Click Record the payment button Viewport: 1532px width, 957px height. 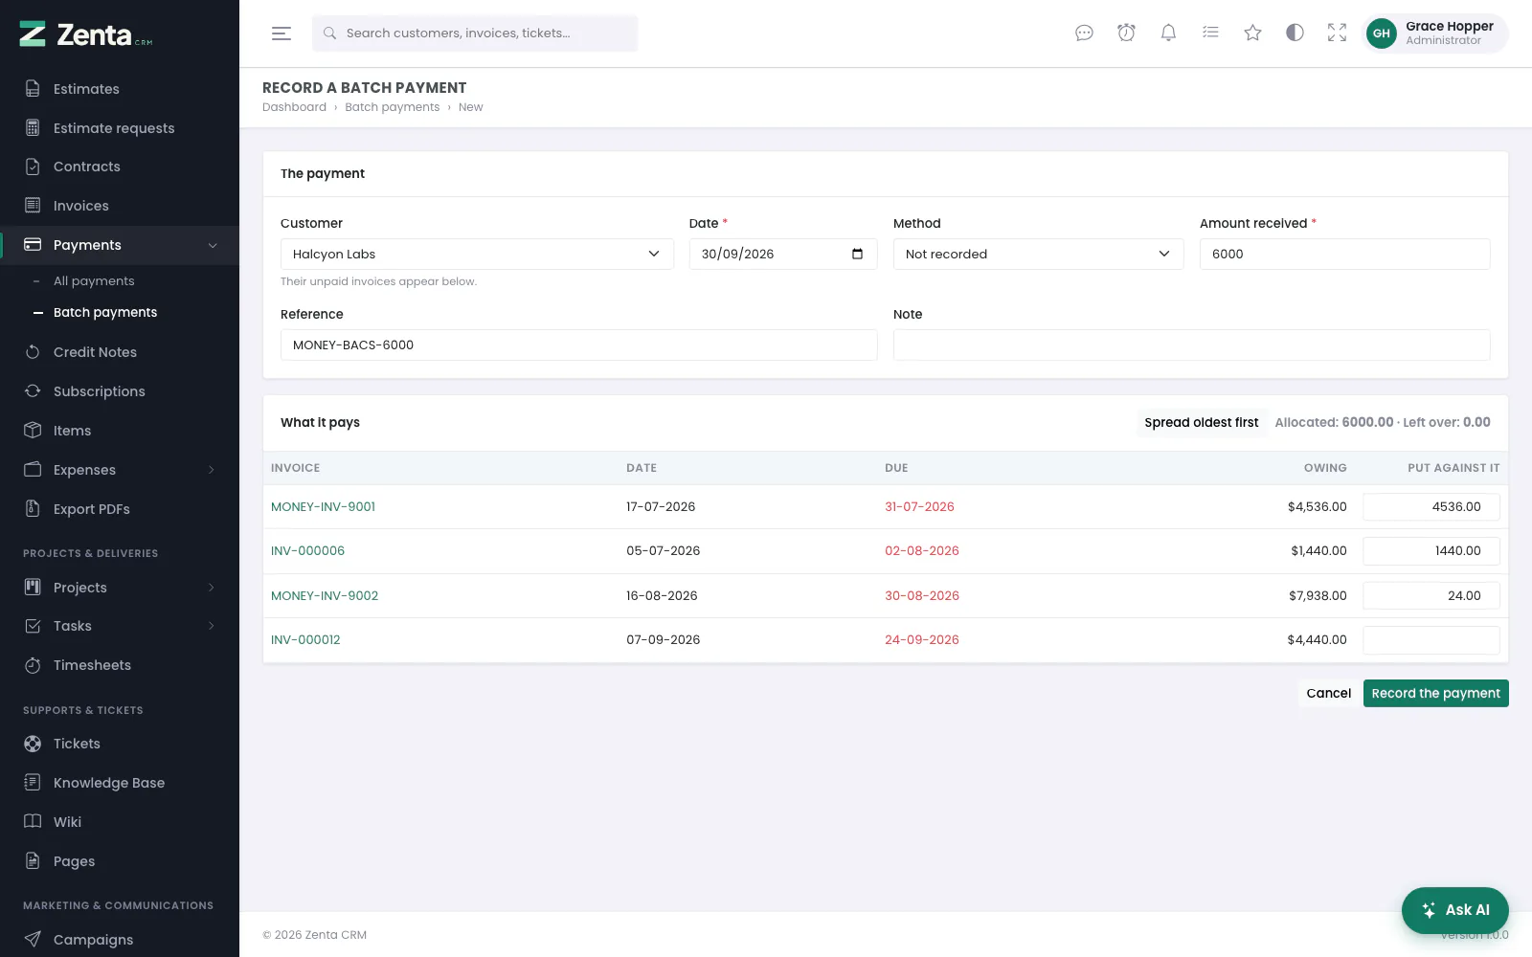(x=1435, y=694)
